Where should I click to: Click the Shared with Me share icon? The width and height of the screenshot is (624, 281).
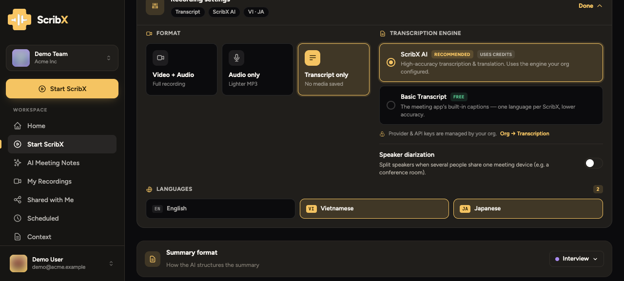(18, 200)
